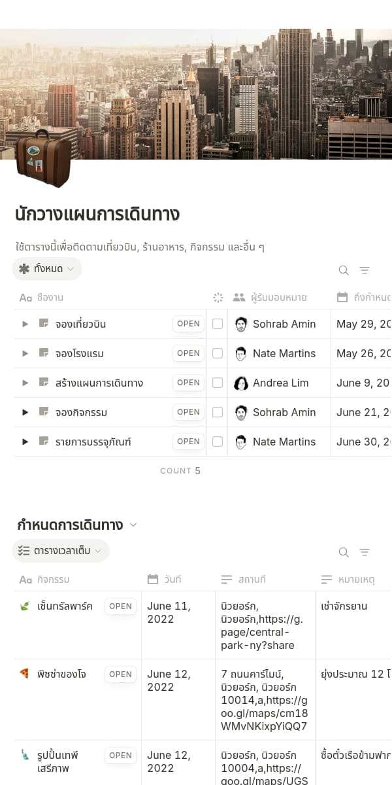Check the checkbox on the รายการบรรจุภัณฑ์ row
The width and height of the screenshot is (392, 785).
tap(218, 442)
